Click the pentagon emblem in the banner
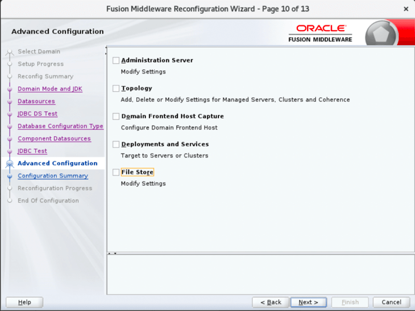This screenshot has width=415, height=311. point(381,34)
